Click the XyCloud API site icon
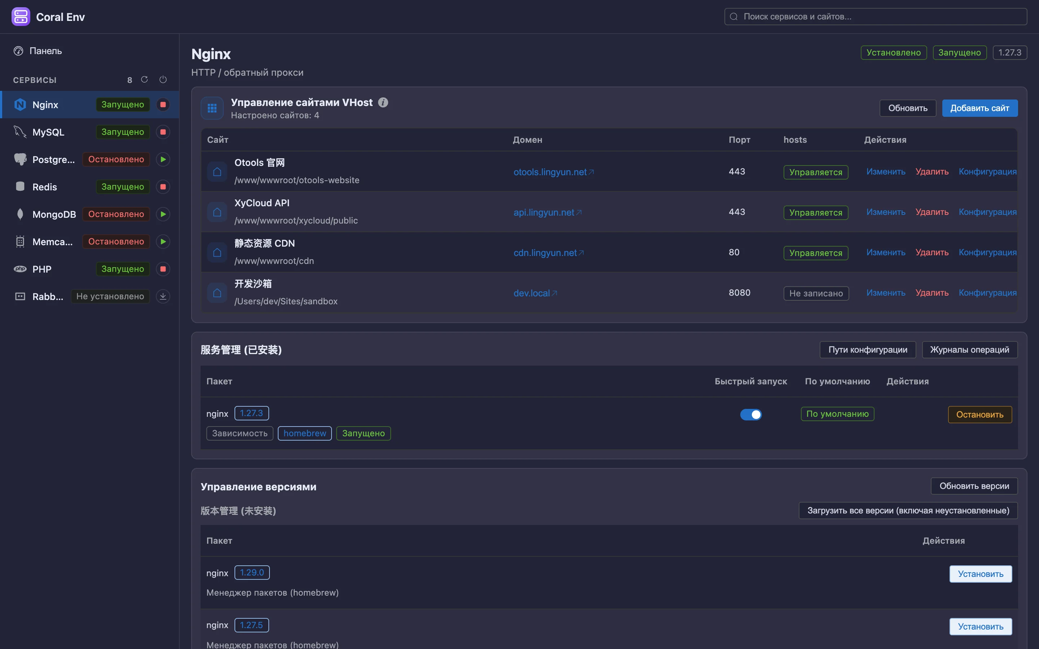 point(217,212)
